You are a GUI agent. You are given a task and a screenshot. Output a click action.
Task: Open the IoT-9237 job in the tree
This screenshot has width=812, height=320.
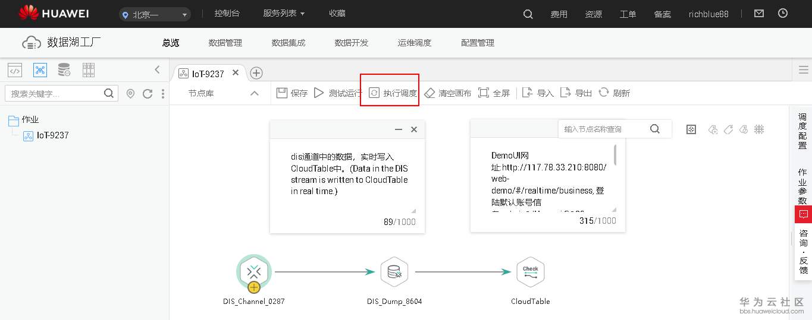click(46, 135)
